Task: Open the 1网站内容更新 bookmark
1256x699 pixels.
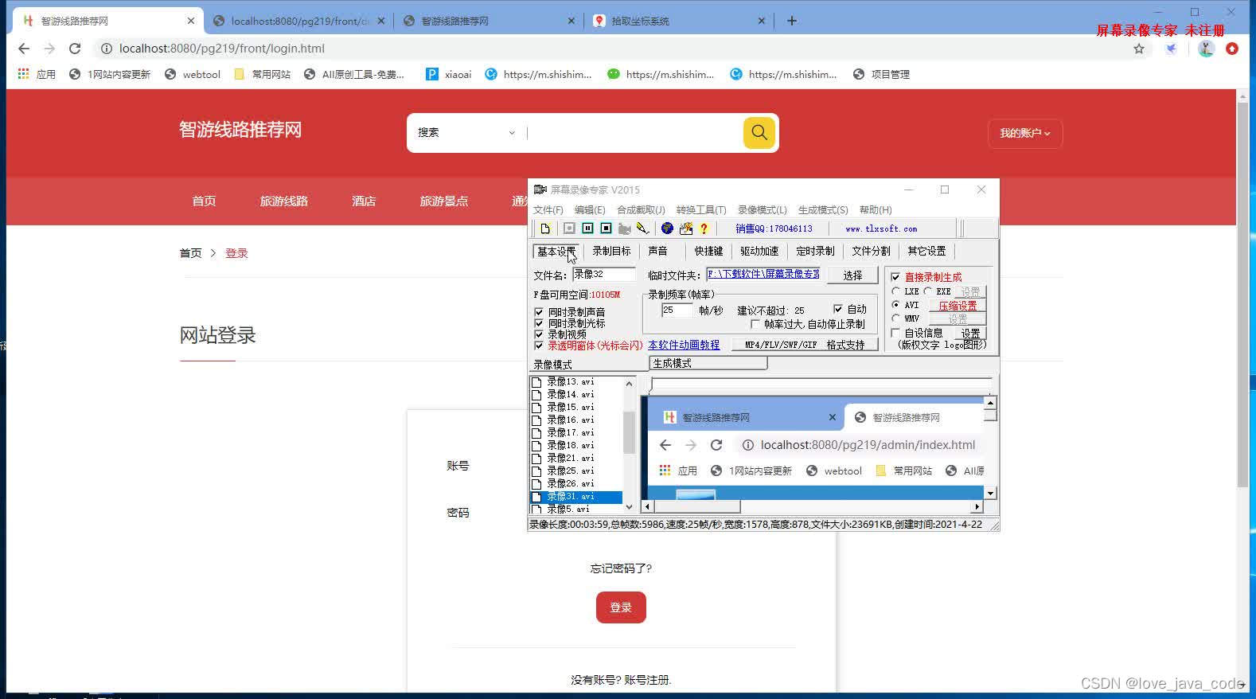Action: click(110, 74)
